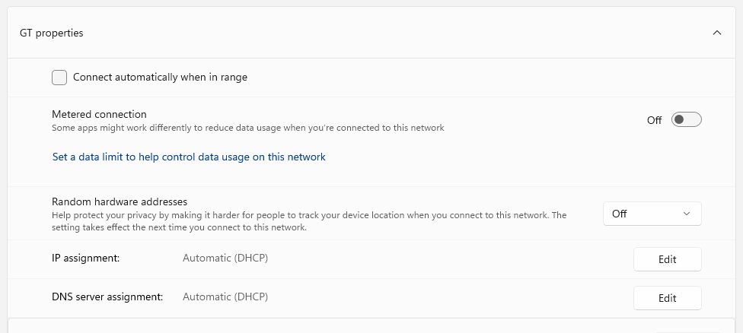Click the random hardware addresses privacy description
This screenshot has height=333, width=743.
[309, 221]
